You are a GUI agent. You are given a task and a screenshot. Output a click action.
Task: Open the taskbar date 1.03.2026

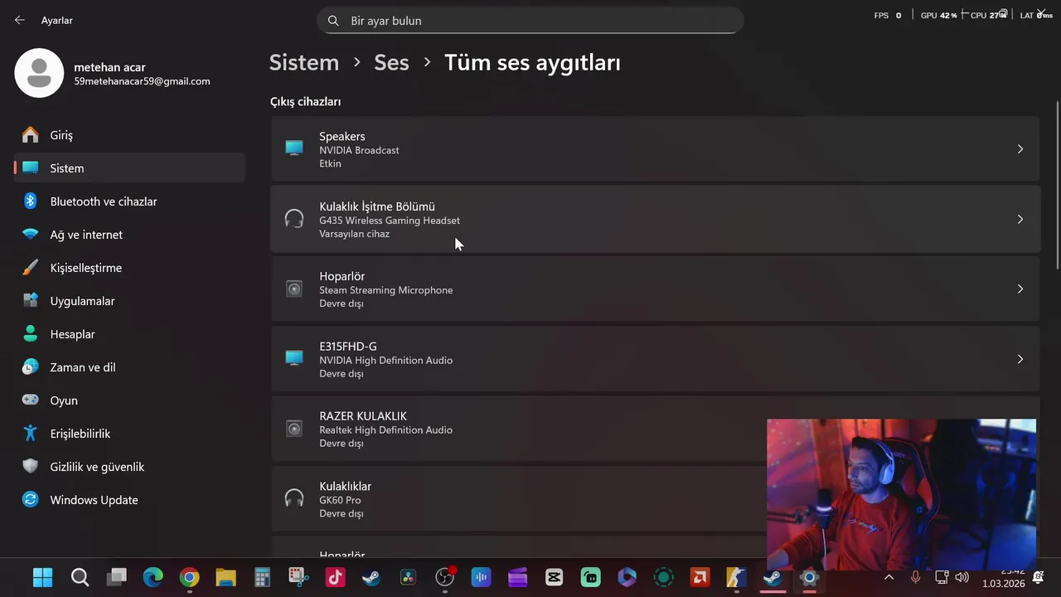[1003, 584]
